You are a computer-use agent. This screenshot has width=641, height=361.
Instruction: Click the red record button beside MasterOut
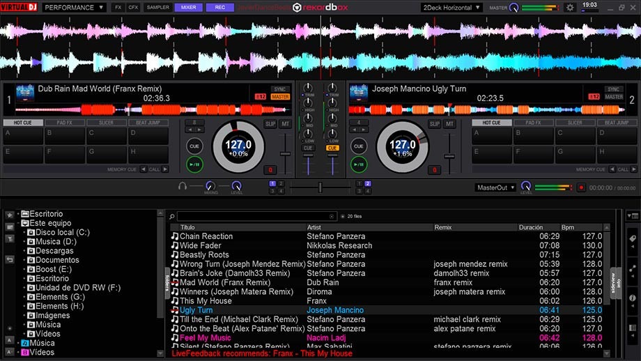click(x=581, y=187)
